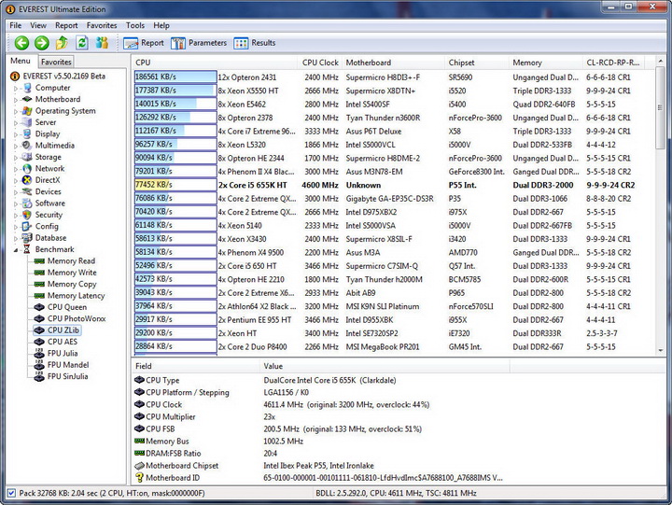Click the results list scroll down arrow
This screenshot has width=672, height=505.
pos(661,350)
